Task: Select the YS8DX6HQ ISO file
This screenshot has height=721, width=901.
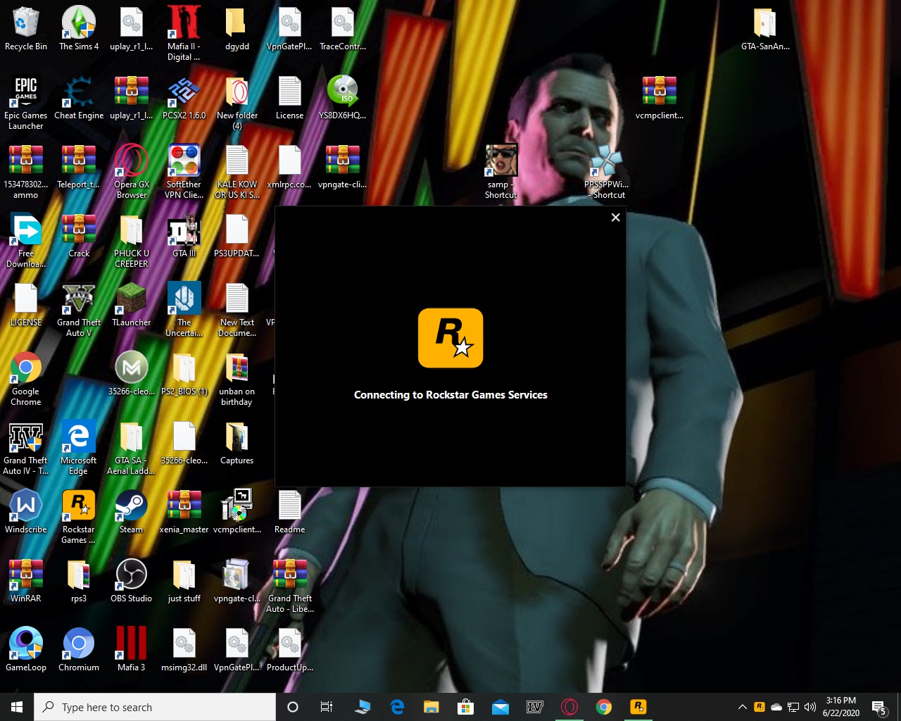Action: (x=343, y=98)
